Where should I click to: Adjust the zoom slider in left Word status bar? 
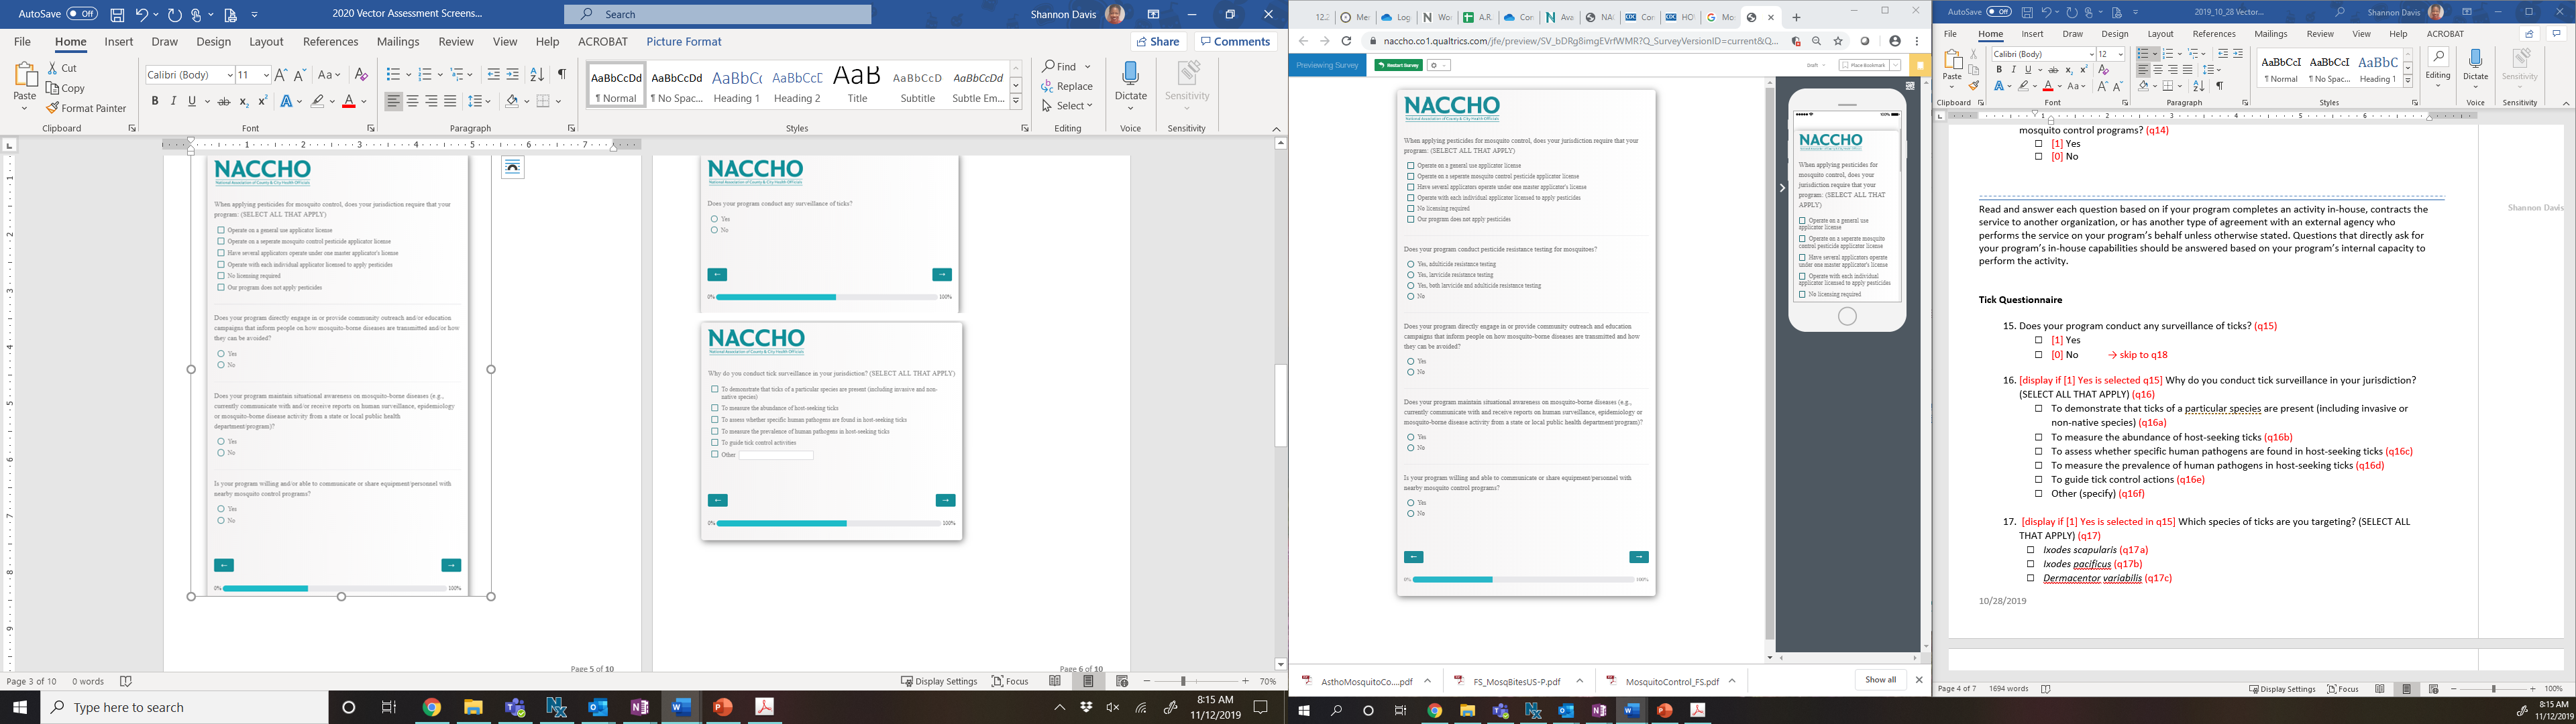pyautogui.click(x=1183, y=681)
